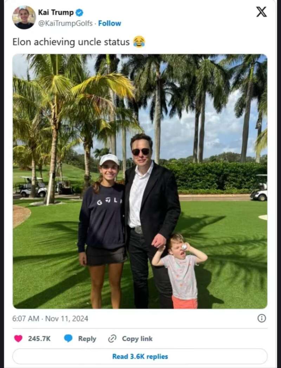The image size is (281, 368).
Task: Click the @KaiTrumpGolfs handle
Action: click(x=65, y=24)
